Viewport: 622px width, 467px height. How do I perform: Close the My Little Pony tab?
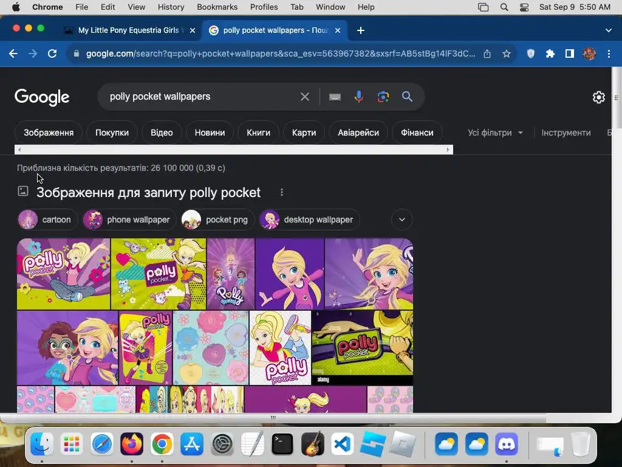tap(193, 30)
